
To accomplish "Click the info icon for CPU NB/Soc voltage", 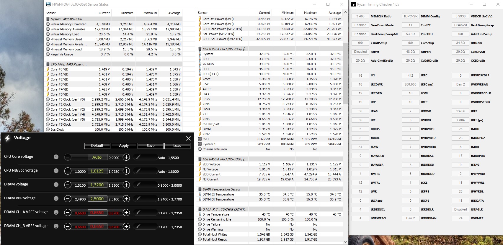I will coord(56,171).
